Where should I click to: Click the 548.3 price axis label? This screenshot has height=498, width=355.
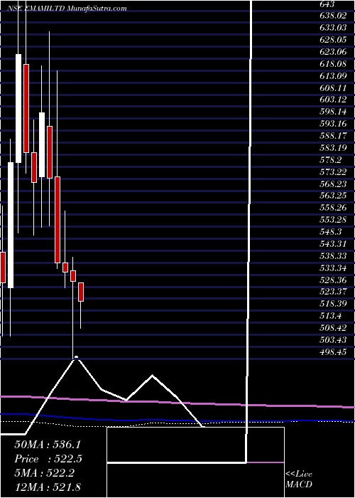(x=330, y=232)
